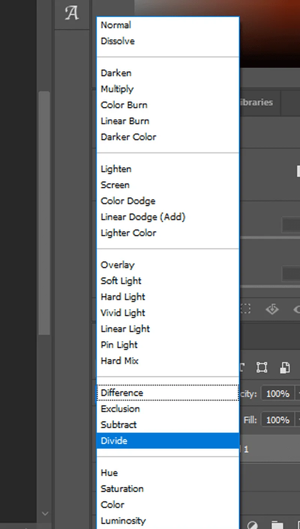Click the highlighted Divide blend mode

click(168, 441)
